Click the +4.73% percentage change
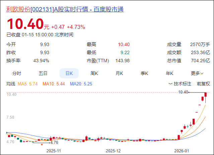 pos(76,27)
